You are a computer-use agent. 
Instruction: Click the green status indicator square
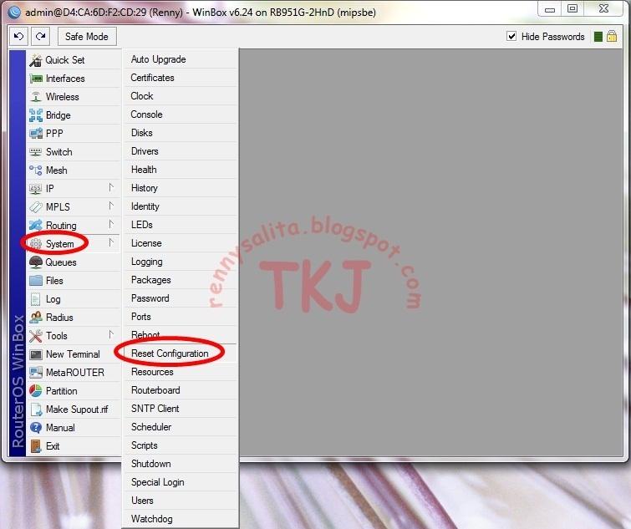click(x=598, y=37)
